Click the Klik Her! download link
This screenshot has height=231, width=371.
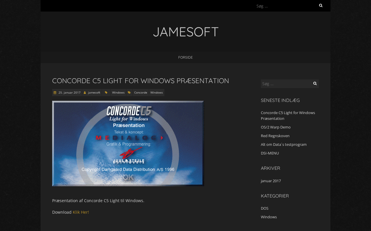click(81, 212)
